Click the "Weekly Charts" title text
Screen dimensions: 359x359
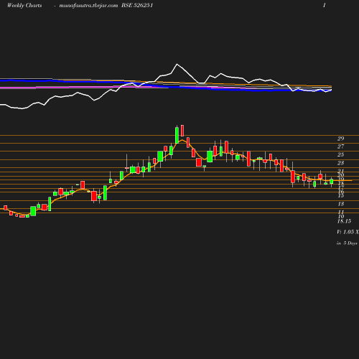[x=24, y=5]
